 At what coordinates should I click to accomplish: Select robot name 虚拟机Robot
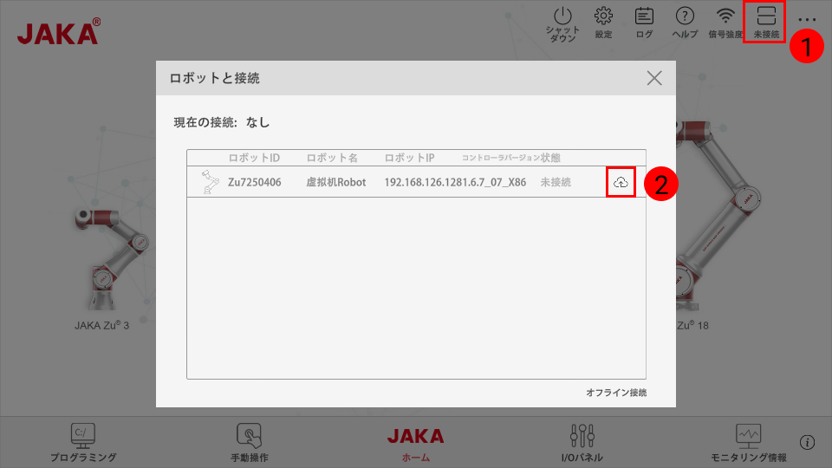[x=336, y=182]
